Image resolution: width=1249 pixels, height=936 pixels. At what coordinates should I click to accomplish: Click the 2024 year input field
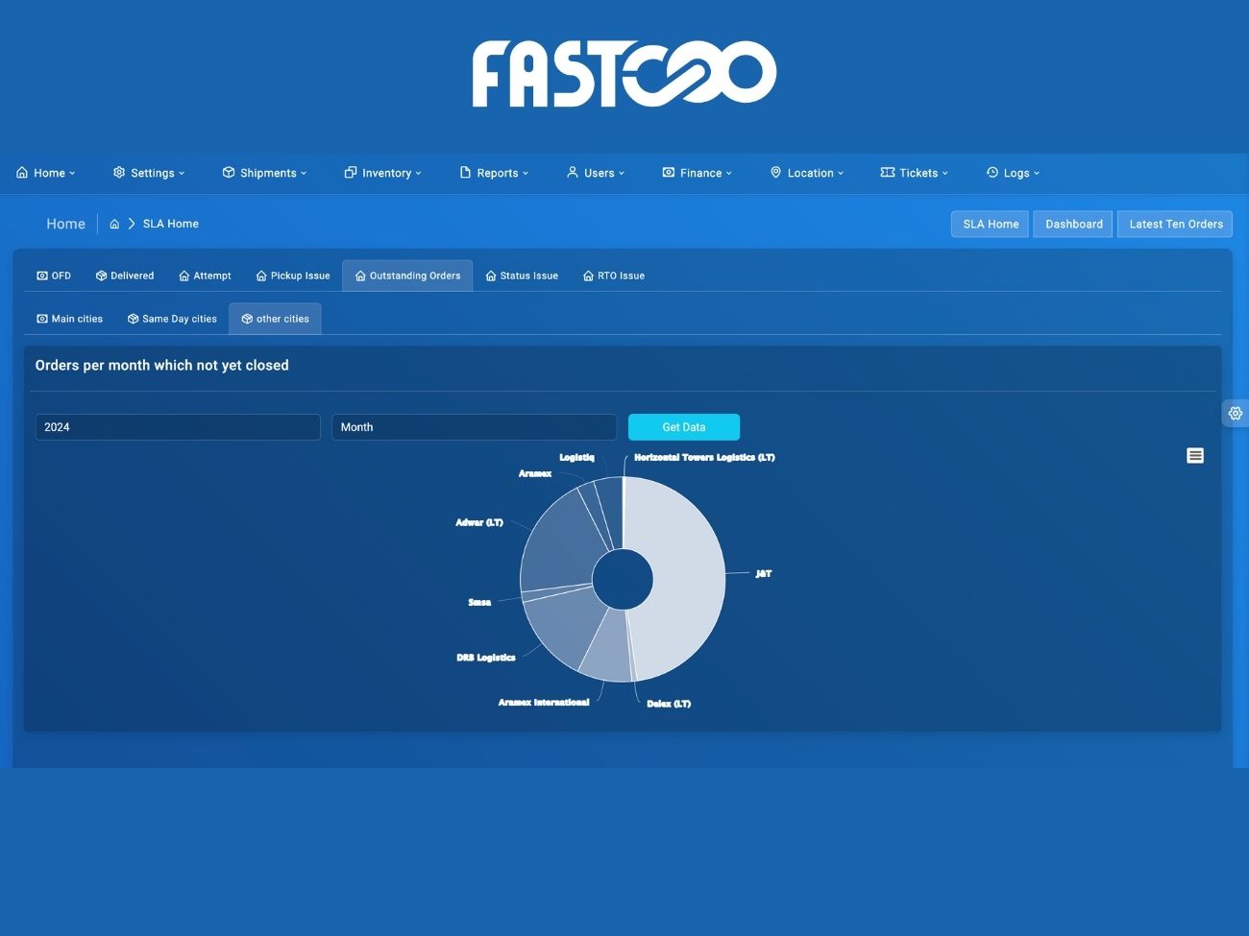[x=178, y=427]
